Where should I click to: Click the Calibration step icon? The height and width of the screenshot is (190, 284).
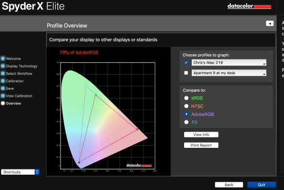(3, 81)
